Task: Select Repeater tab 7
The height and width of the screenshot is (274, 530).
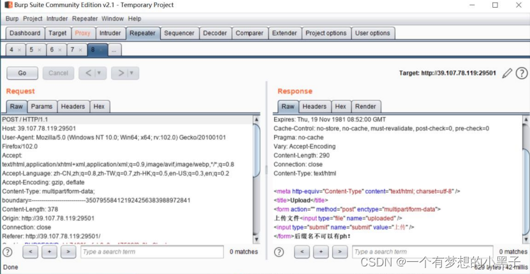Action: click(x=72, y=50)
